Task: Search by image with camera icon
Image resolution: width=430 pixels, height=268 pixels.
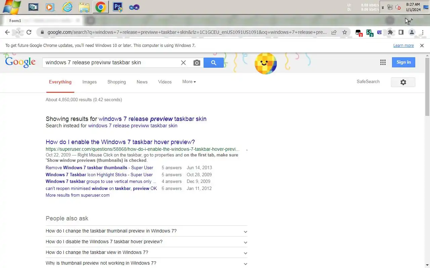Action: (197, 63)
